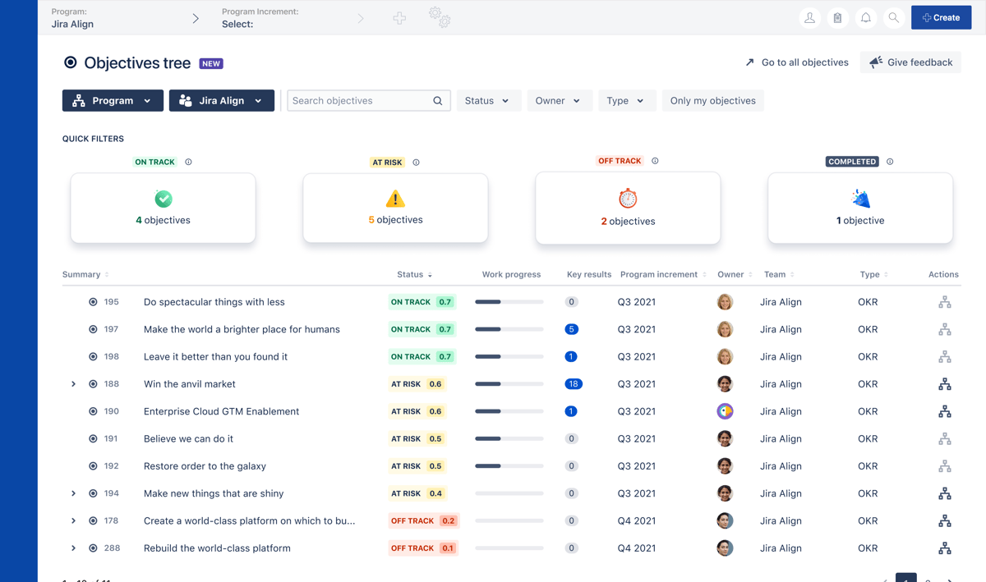Click work progress bar for objective 195
This screenshot has height=582, width=986.
(x=509, y=302)
